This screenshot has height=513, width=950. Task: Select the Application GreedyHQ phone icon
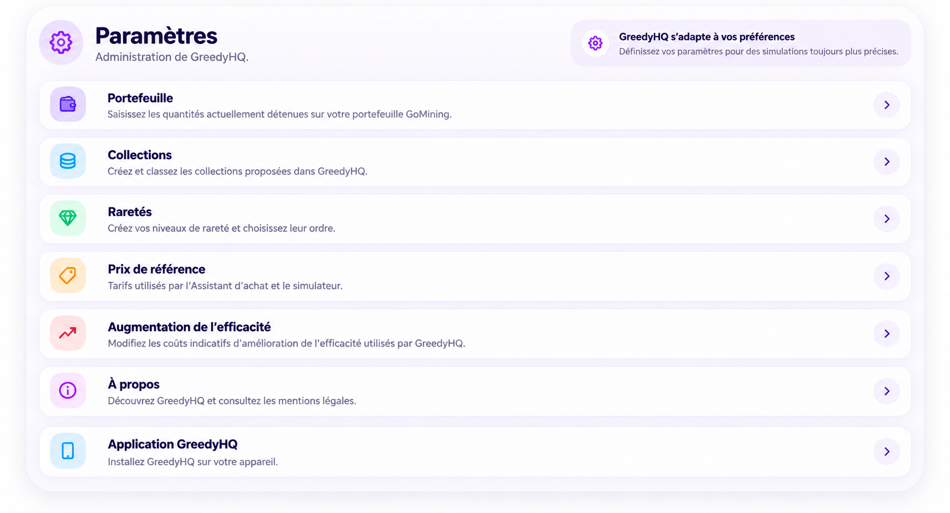coord(68,451)
